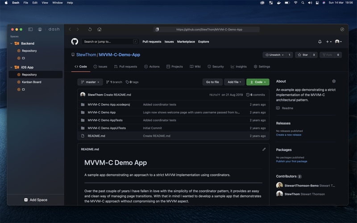
Task: Open Create a new release link
Action: click(288, 135)
